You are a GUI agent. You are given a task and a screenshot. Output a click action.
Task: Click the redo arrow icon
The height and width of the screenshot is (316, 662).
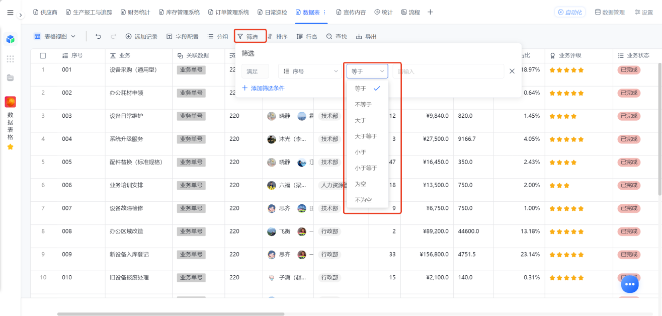[x=113, y=36]
